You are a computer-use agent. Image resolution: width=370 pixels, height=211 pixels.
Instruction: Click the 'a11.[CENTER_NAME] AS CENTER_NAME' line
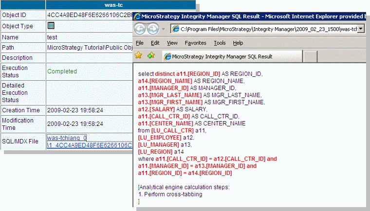click(192, 123)
